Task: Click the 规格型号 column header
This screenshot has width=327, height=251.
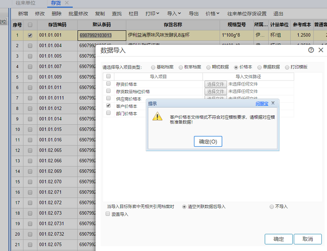Action: click(237, 25)
